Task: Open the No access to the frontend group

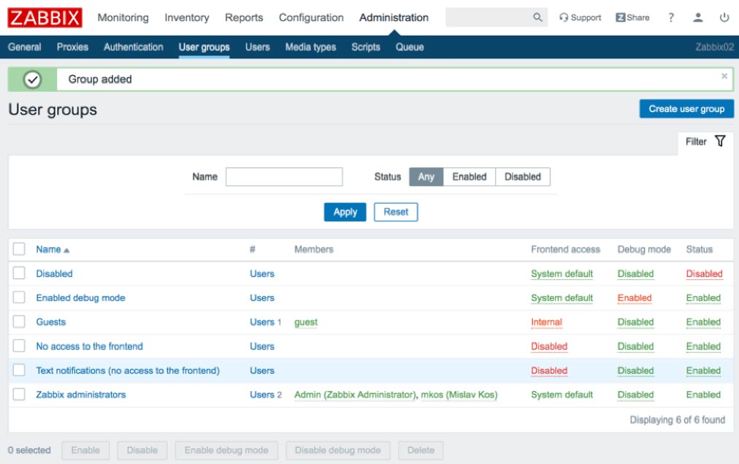Action: pyautogui.click(x=90, y=346)
